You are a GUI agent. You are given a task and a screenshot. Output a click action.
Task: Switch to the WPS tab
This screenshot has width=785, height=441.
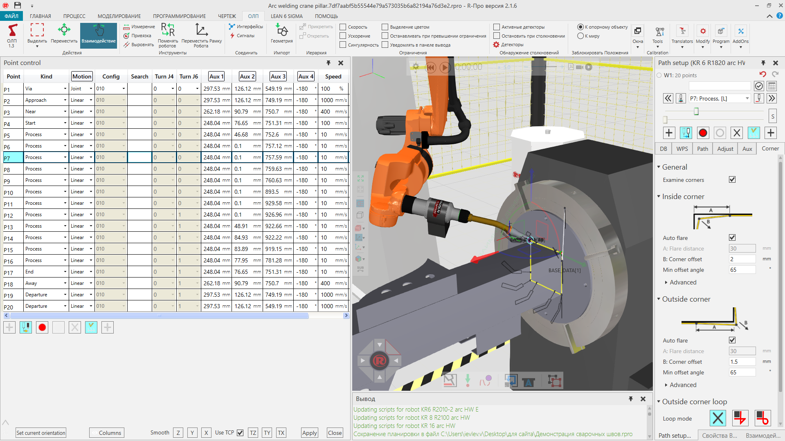point(682,149)
